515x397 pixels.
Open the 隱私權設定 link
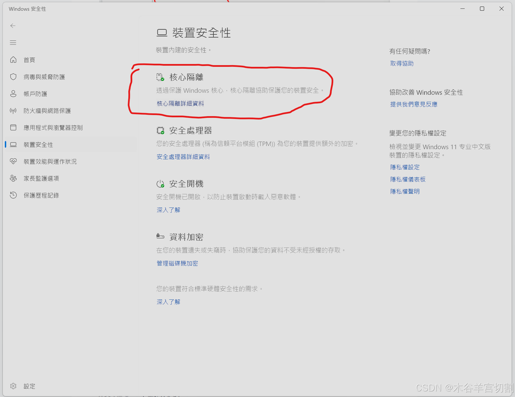click(x=405, y=167)
